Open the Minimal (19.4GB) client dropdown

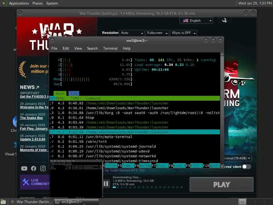tap(237, 158)
